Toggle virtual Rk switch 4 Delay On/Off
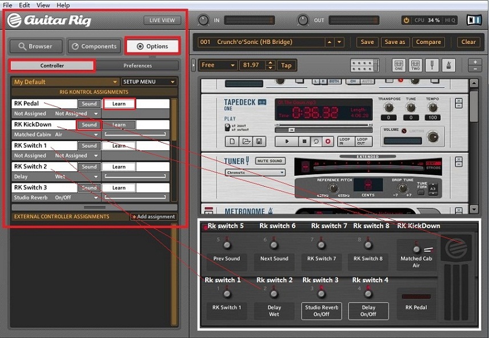489x338 pixels. [x=368, y=293]
